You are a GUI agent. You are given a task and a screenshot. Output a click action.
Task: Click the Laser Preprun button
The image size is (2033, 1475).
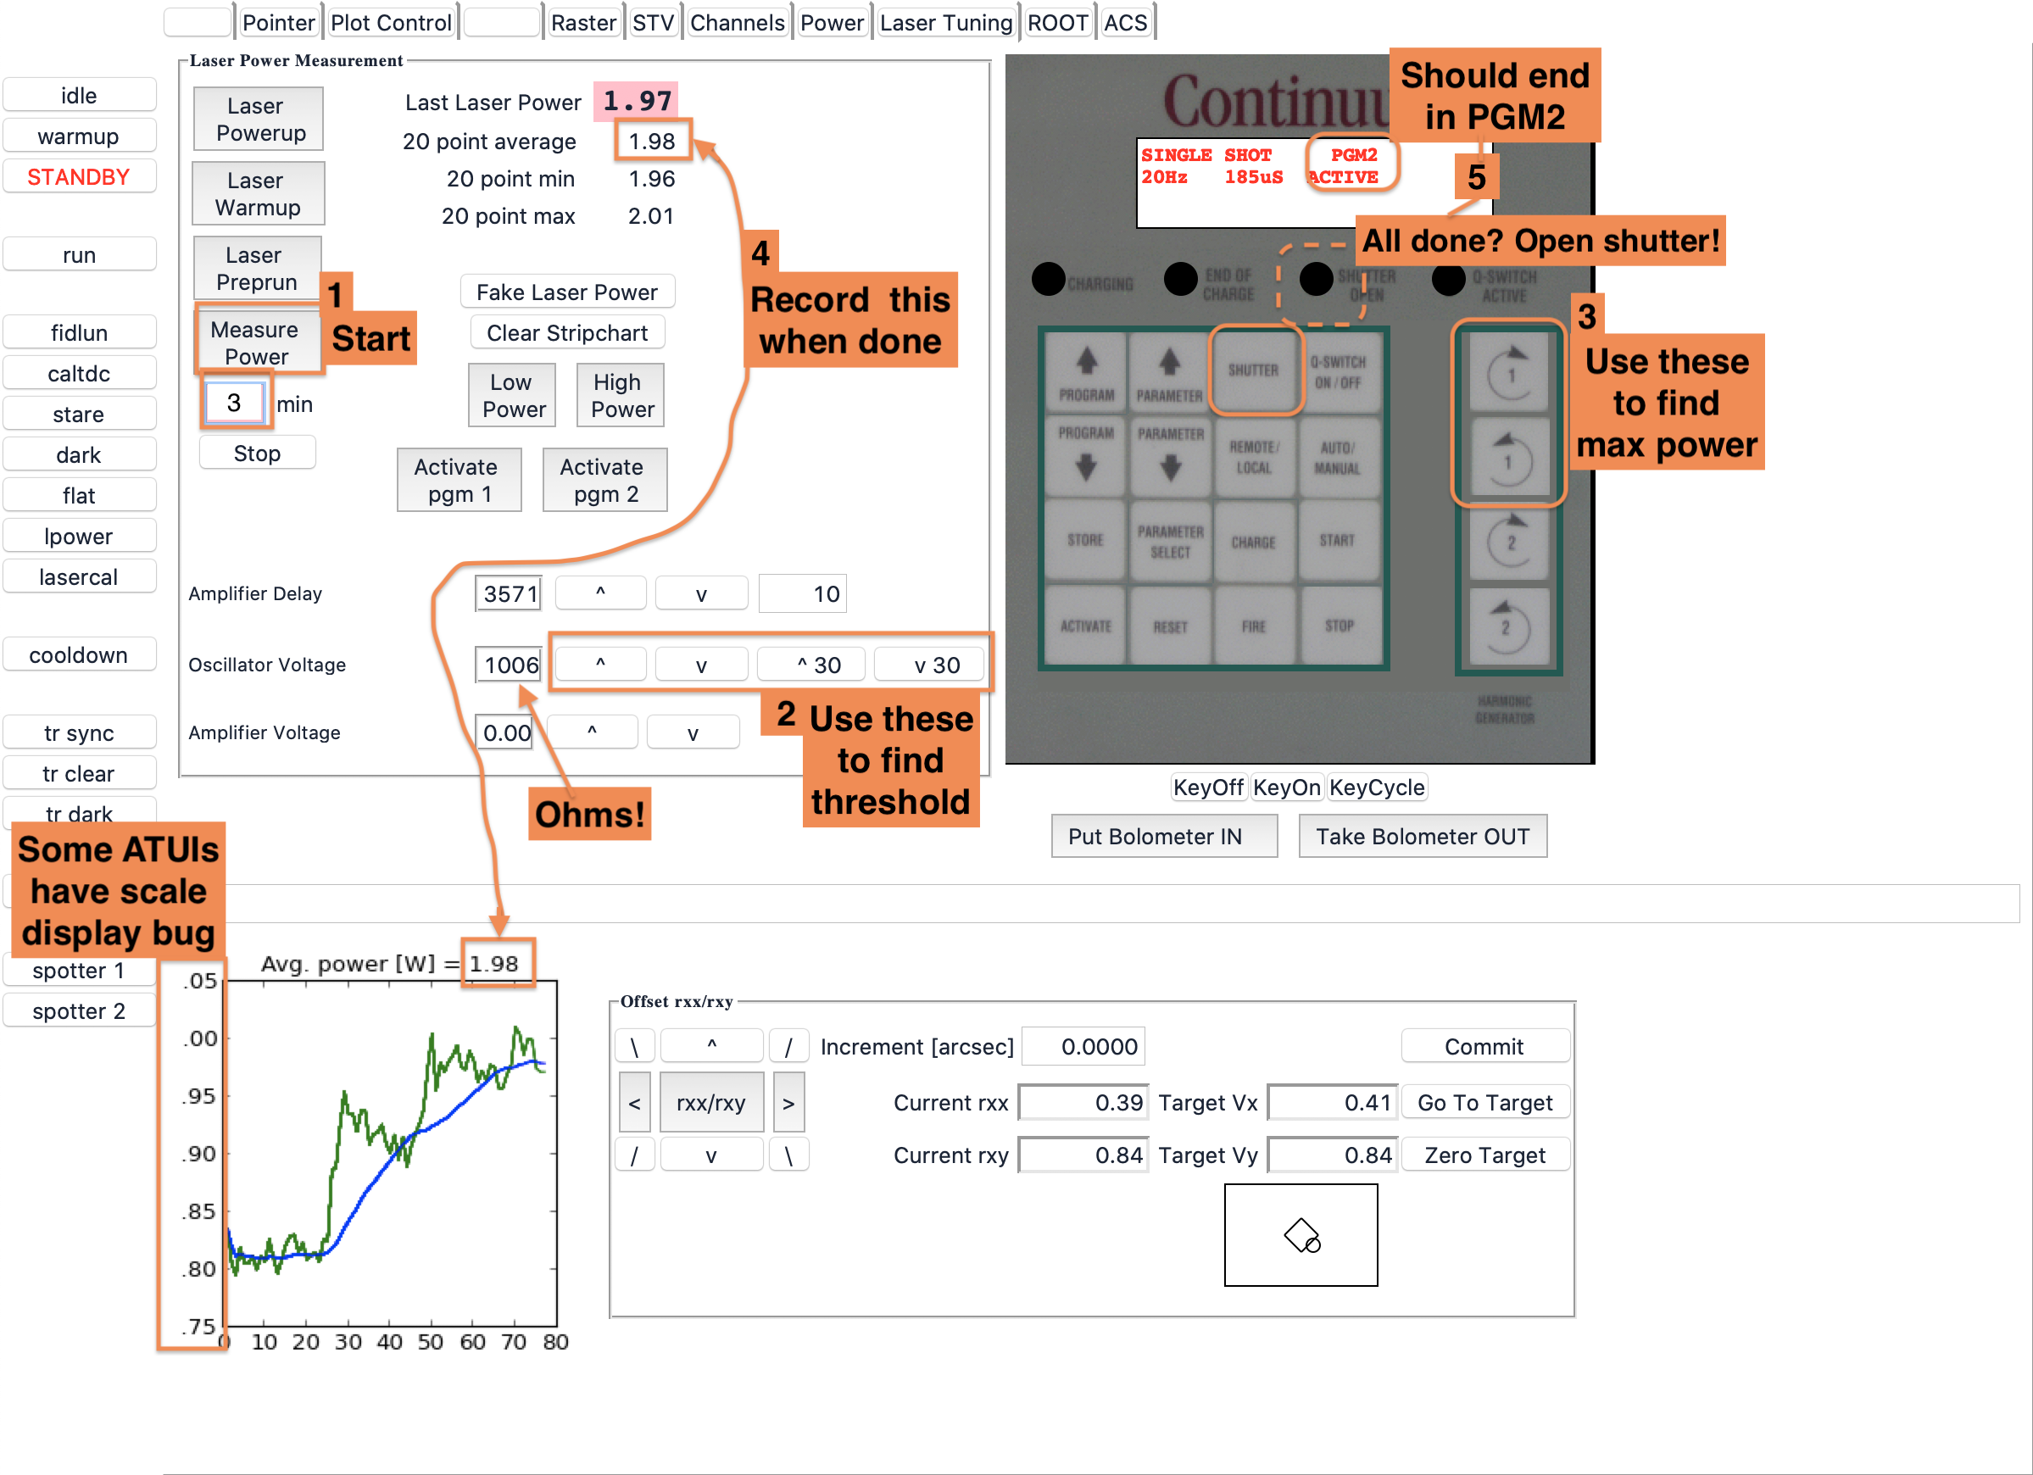point(259,268)
